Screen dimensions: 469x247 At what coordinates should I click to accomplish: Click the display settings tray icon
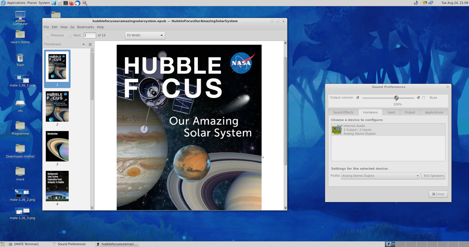click(425, 3)
